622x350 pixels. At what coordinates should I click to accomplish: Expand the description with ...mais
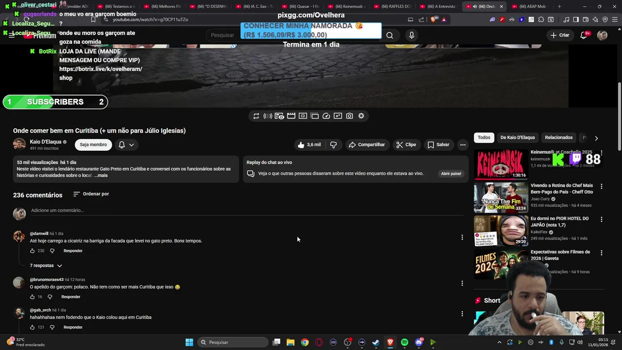101,175
